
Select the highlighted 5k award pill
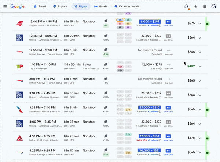tap(120, 20)
